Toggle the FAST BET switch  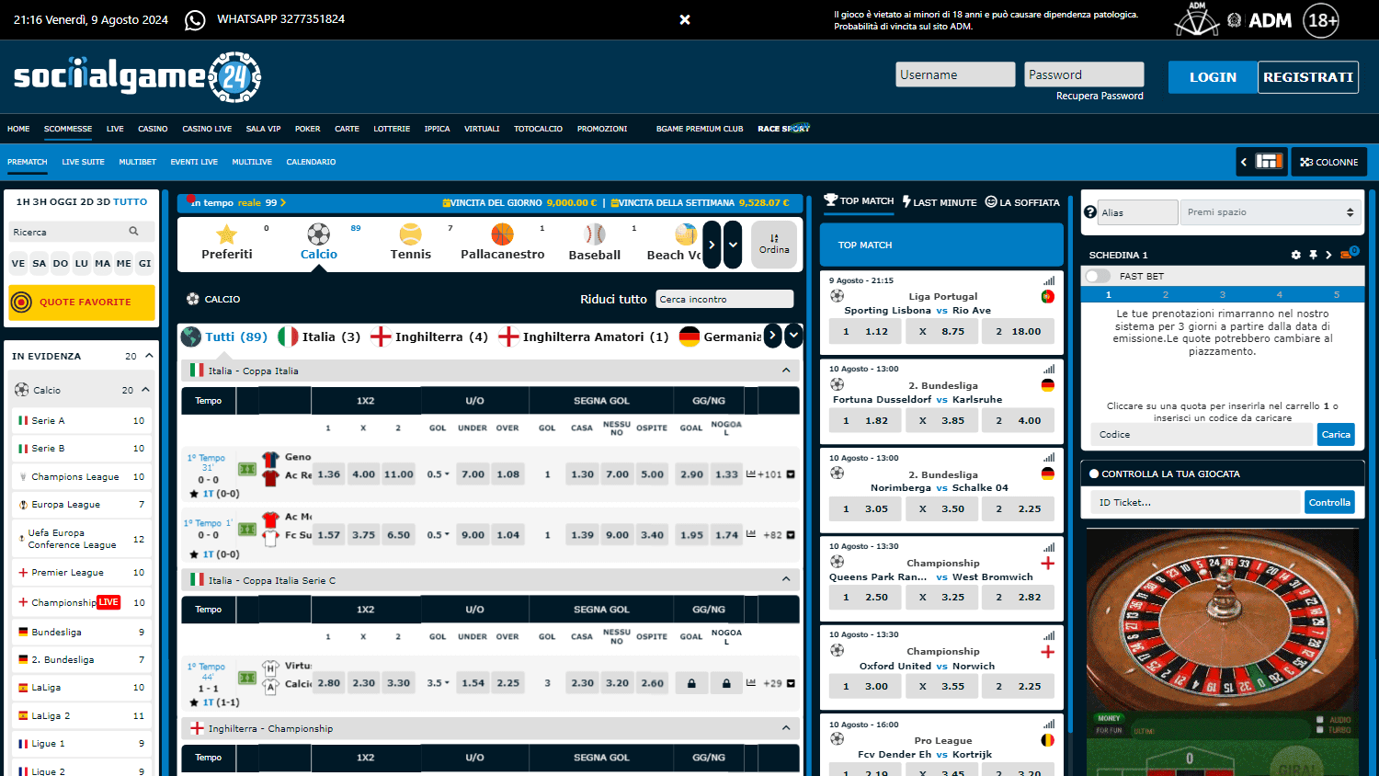pyautogui.click(x=1098, y=276)
